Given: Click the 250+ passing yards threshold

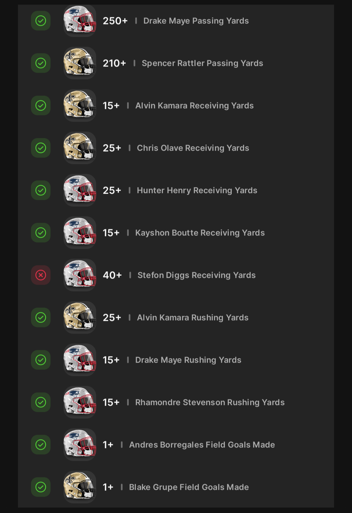Looking at the screenshot, I should click(115, 21).
